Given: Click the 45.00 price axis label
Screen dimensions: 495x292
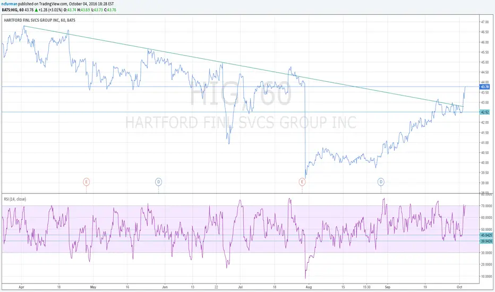Looking at the screenshot, I should 484,63.
